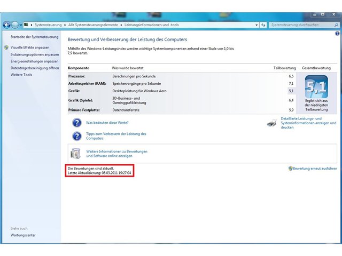Open recent pages dropdown next to forward button

(21, 25)
